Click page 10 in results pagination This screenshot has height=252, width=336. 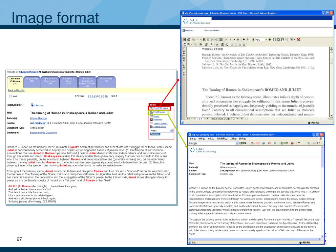[106, 96]
